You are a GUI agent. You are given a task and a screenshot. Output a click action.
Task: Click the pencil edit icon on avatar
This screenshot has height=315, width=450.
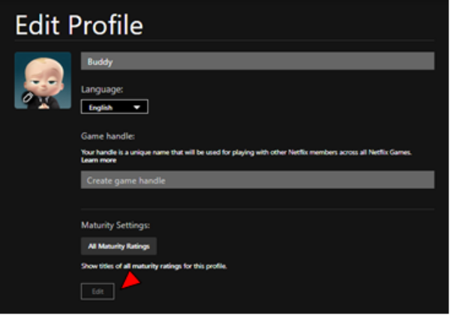click(26, 97)
